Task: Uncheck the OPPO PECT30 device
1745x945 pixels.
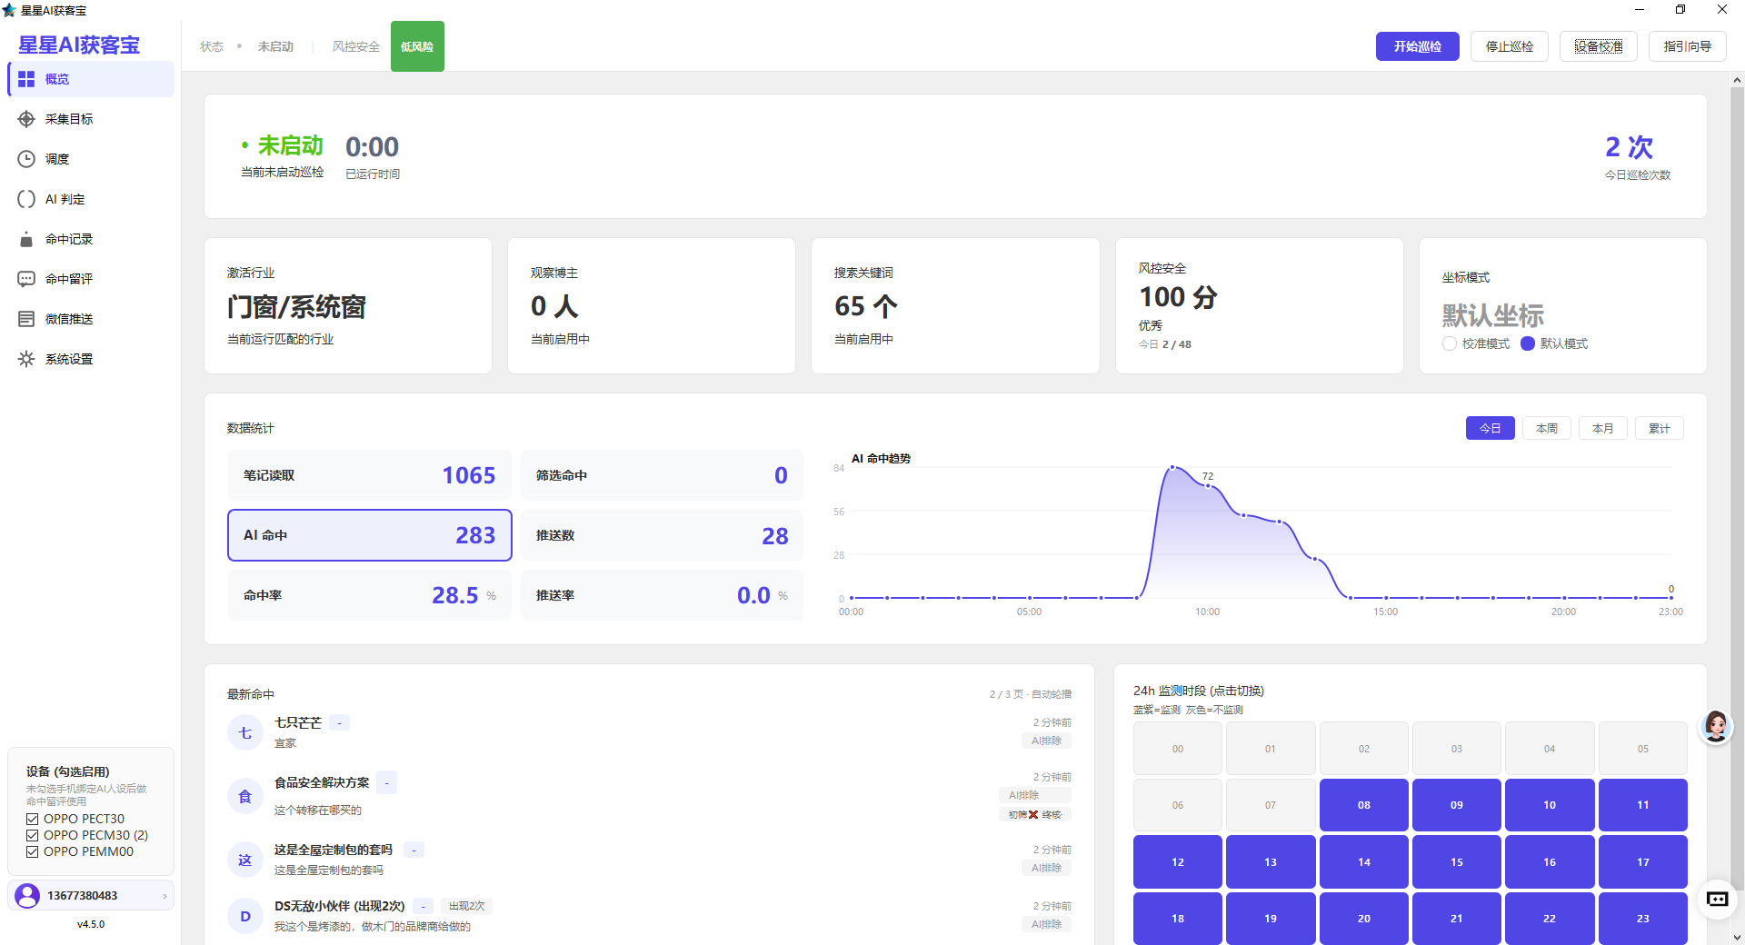Action: 32,819
